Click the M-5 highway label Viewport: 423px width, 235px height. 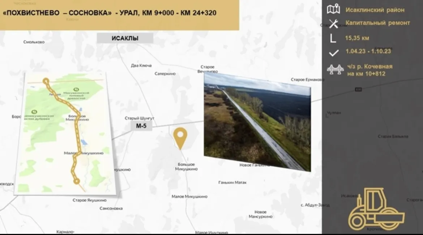click(x=141, y=126)
